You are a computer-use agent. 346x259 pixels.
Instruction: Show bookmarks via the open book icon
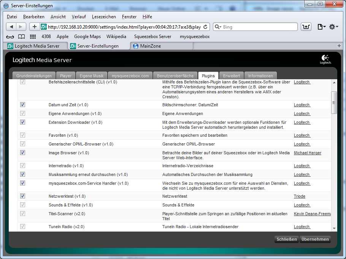pyautogui.click(x=22, y=37)
